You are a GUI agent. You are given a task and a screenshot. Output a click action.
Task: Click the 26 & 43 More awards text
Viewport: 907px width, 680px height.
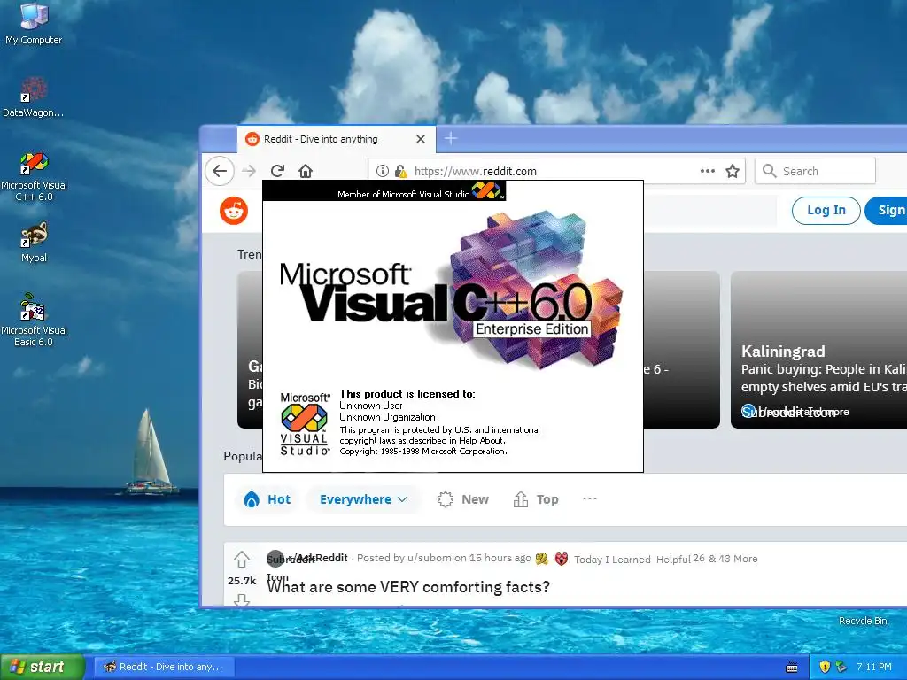click(725, 559)
